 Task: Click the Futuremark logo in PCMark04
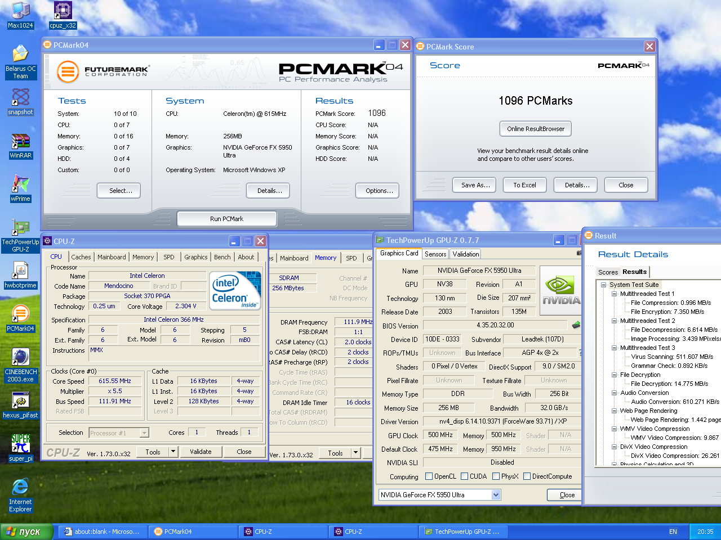pos(103,71)
